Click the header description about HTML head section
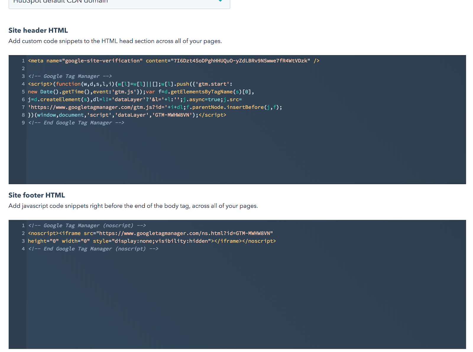The image size is (473, 352). pos(115,41)
